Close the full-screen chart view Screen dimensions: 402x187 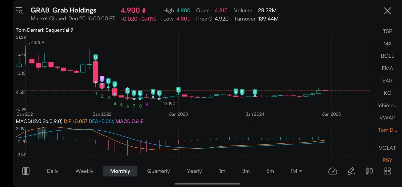387,11
